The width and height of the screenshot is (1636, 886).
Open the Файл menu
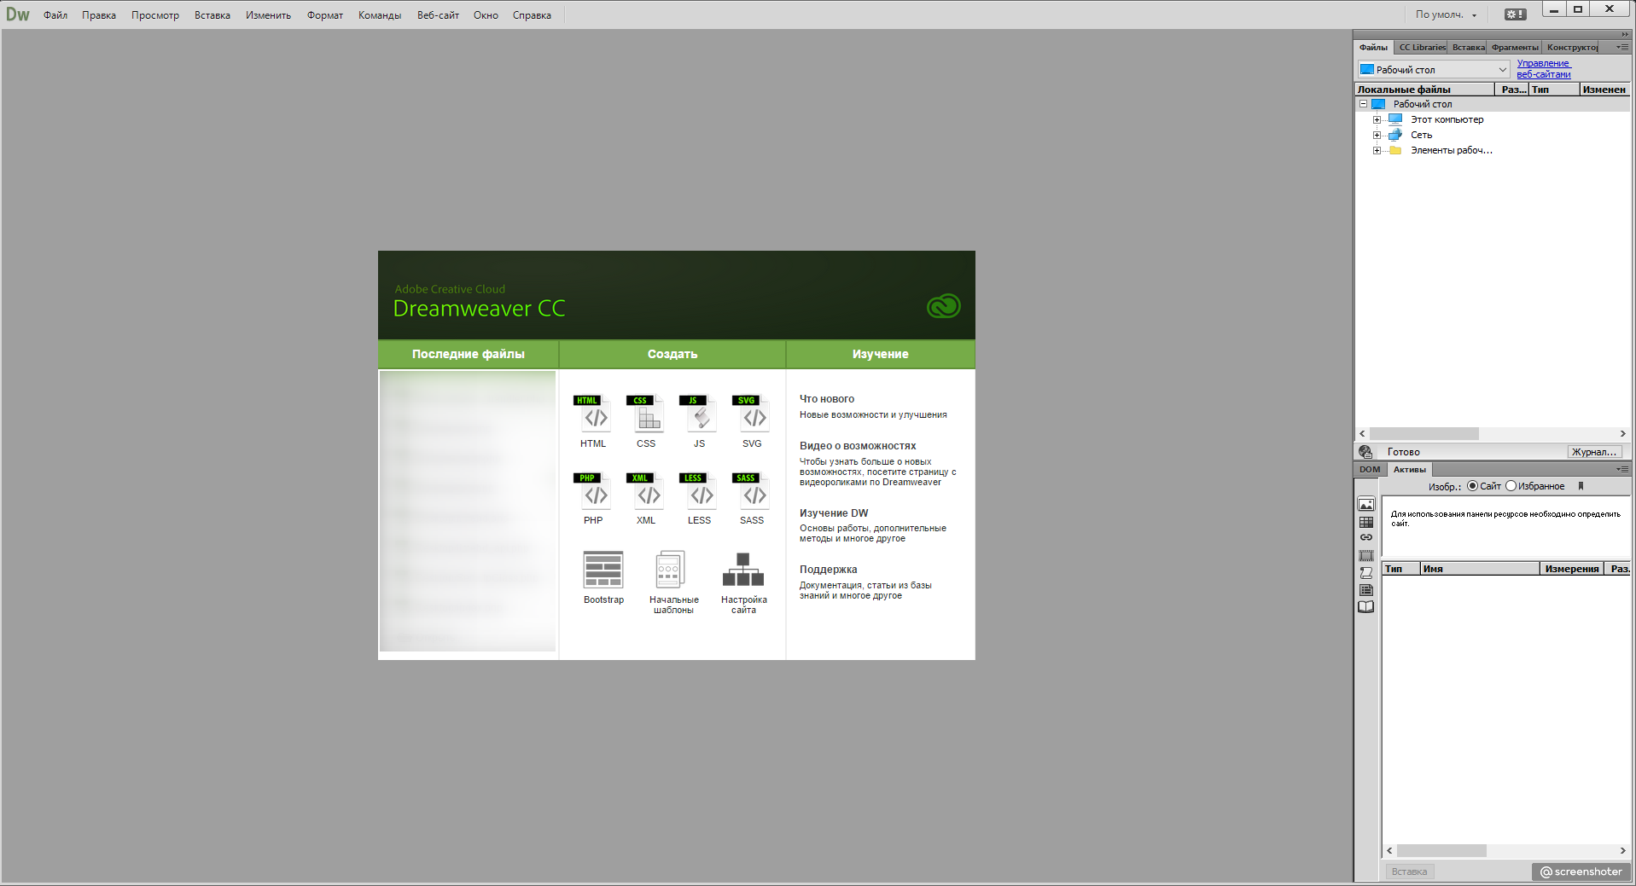tap(55, 15)
